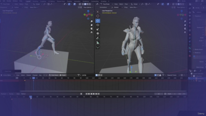Switch perspective/orthographic in the left viewport
The image size is (206, 116).
coord(91,32)
